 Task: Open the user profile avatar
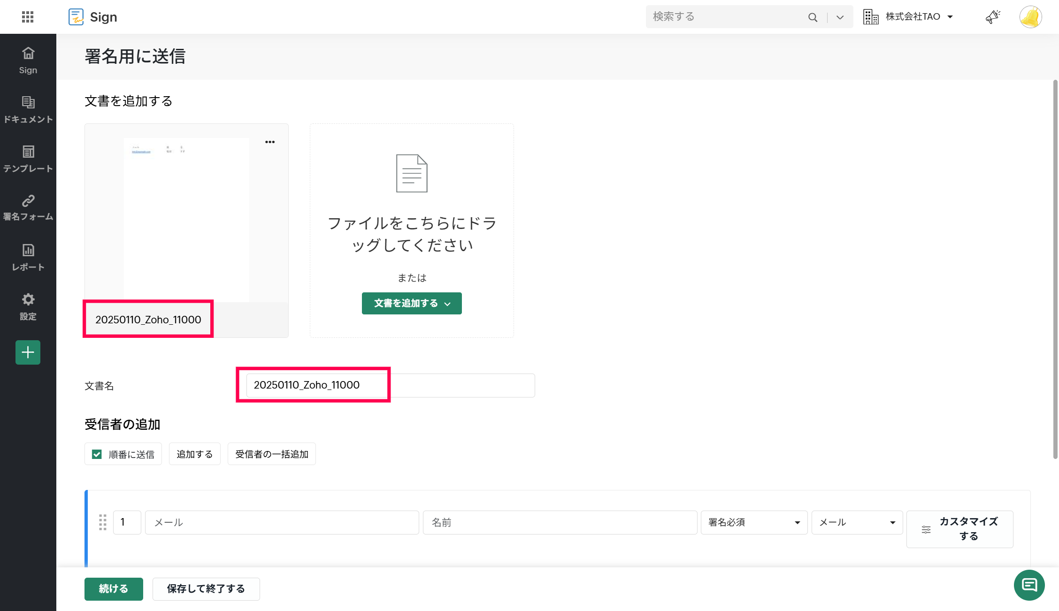(1030, 17)
